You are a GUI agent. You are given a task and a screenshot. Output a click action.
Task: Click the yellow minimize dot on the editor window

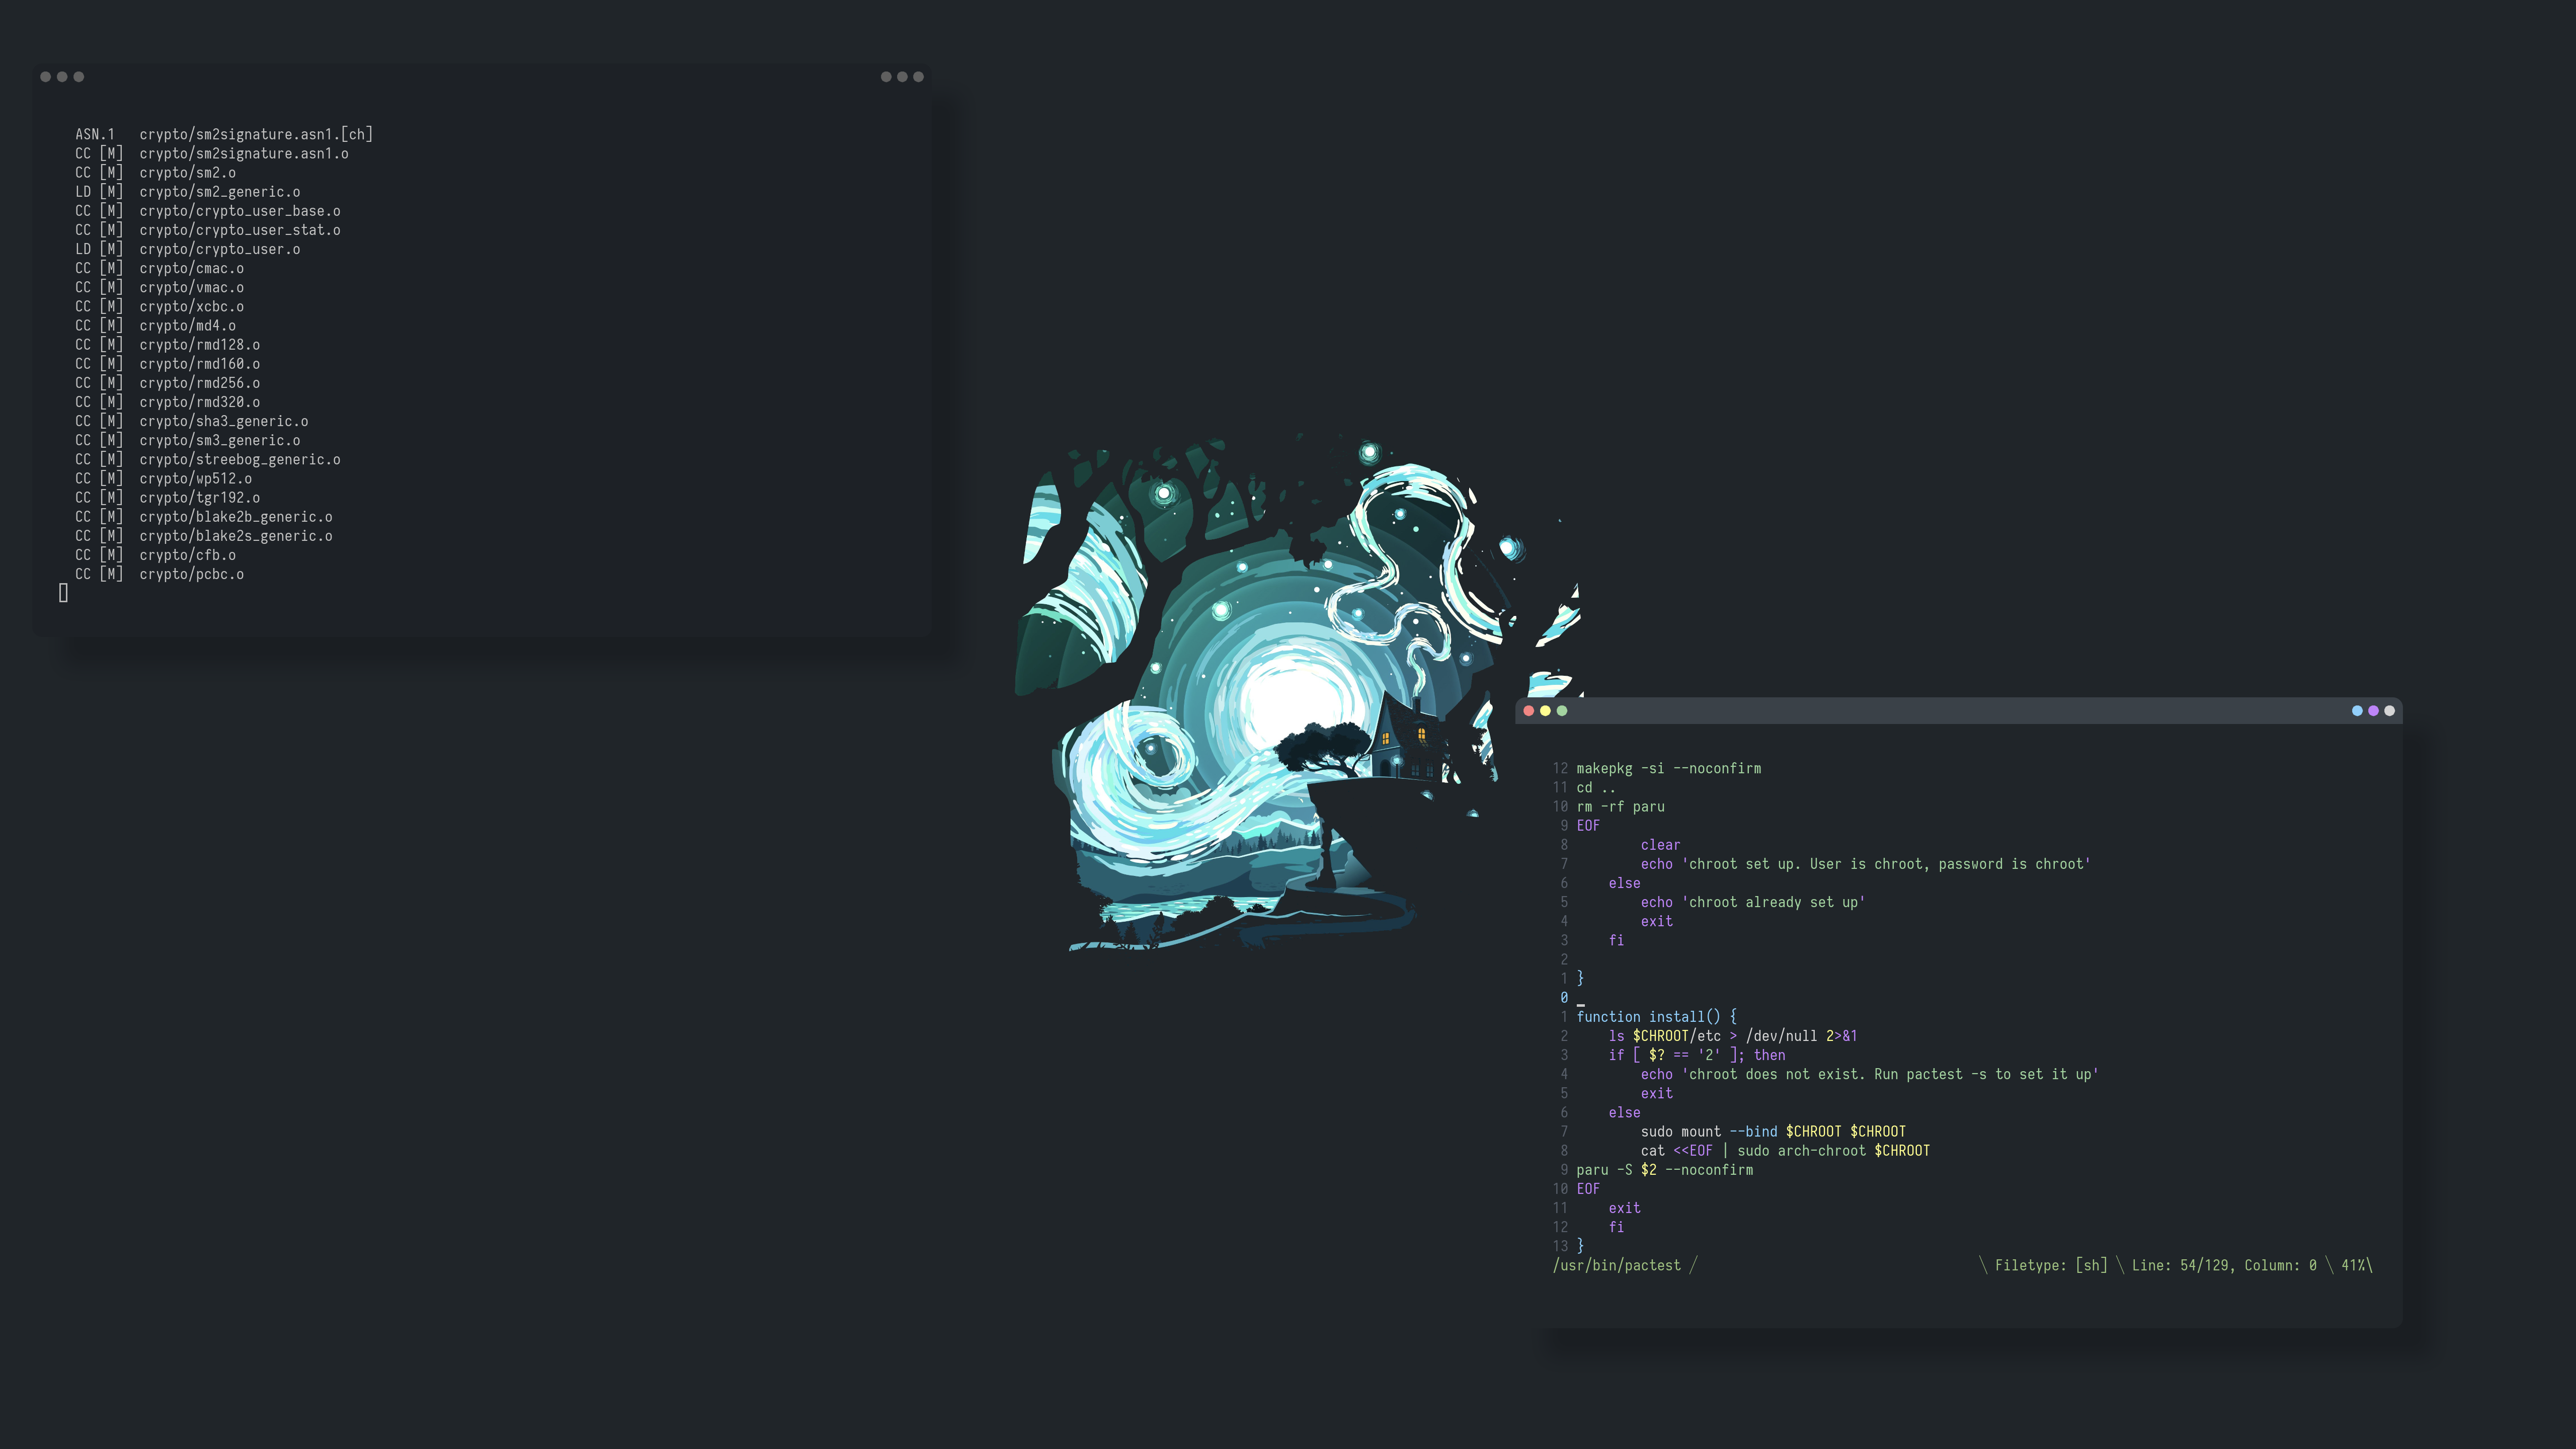[1546, 710]
